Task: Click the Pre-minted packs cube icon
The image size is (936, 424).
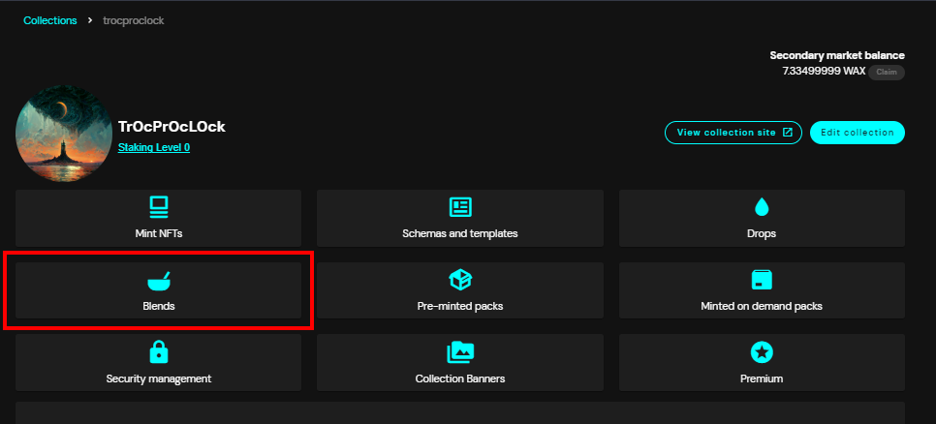Action: click(x=460, y=280)
